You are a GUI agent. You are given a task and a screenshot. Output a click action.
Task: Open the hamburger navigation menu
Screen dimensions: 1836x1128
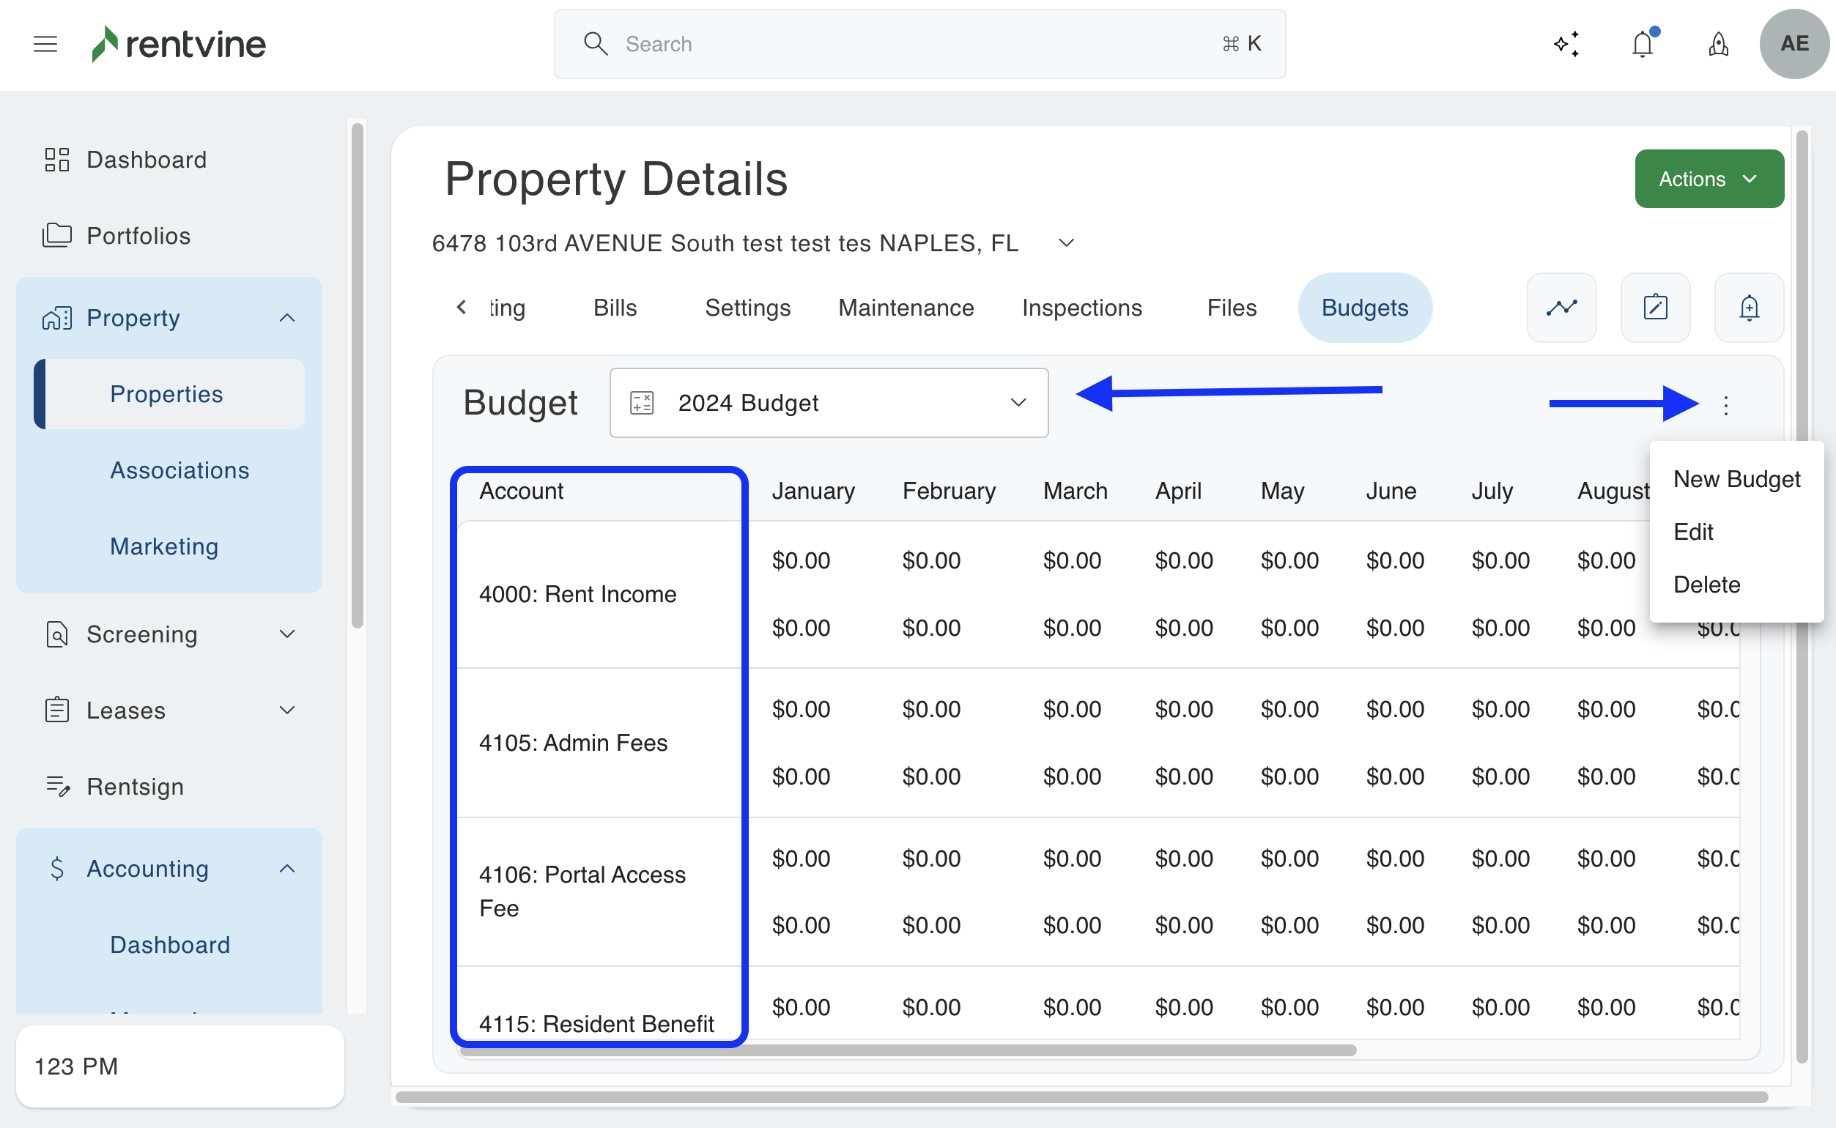point(45,44)
